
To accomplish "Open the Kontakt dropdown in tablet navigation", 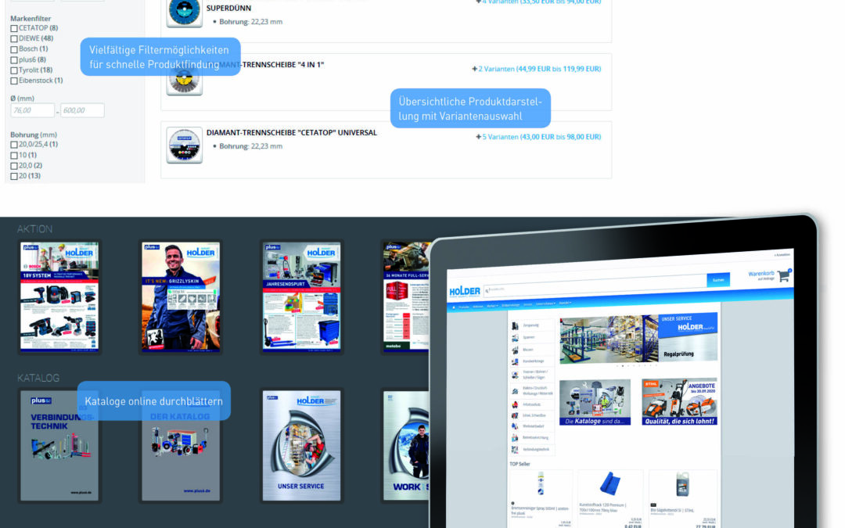I will coord(566,303).
